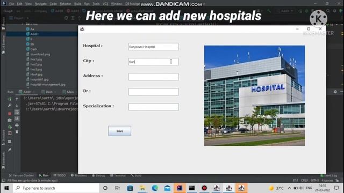The image size is (344, 193).
Task: Click the print icon in Run console
Action: coord(17,125)
